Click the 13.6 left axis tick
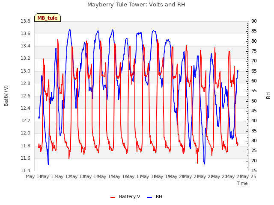Screen dimensions: 274x205 point(26,34)
